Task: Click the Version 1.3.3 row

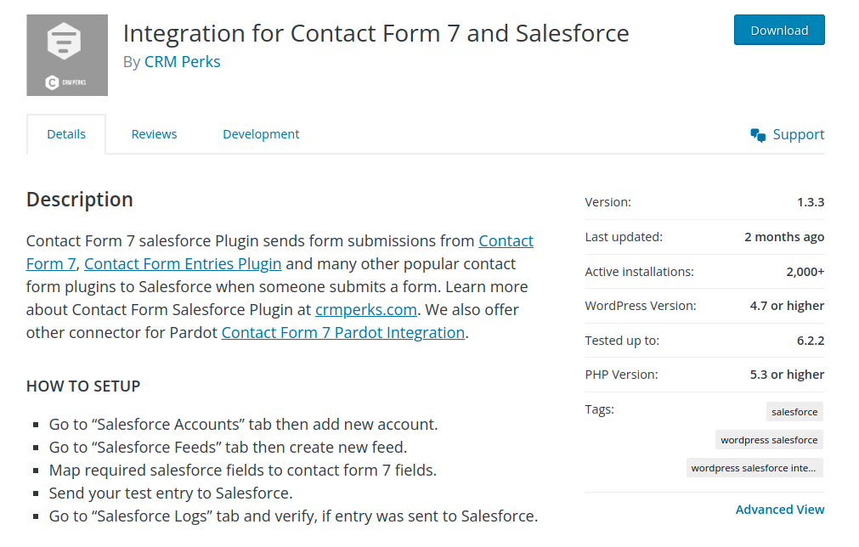Action: [704, 202]
